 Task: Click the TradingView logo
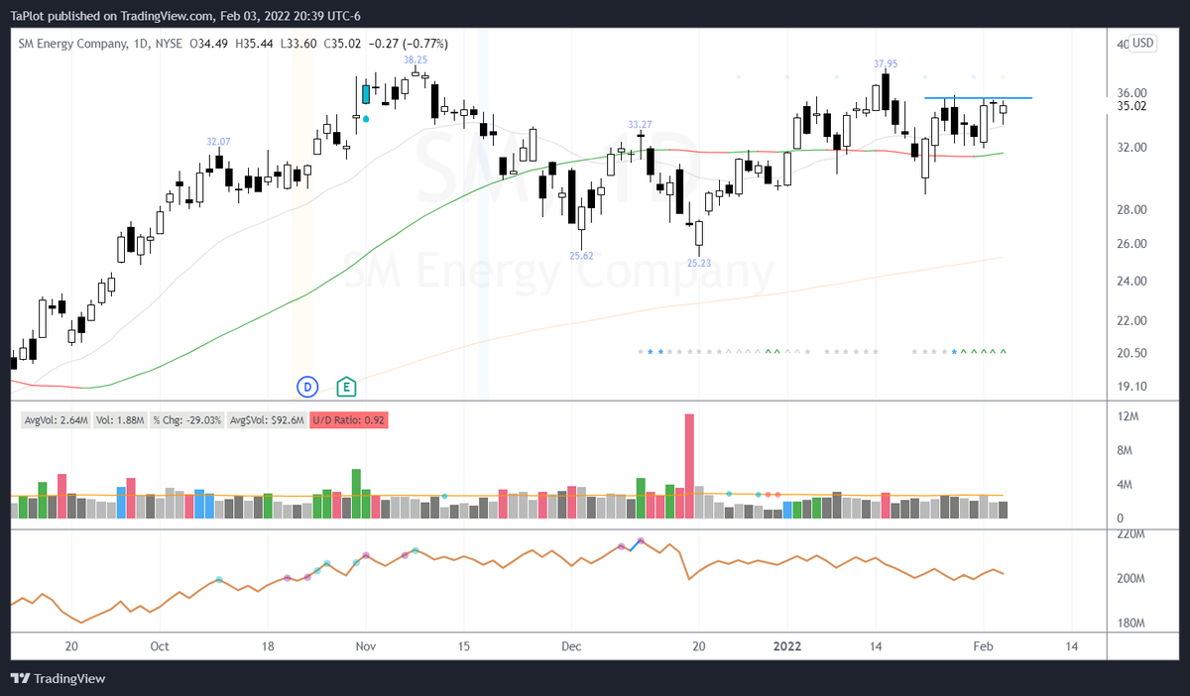click(x=59, y=679)
